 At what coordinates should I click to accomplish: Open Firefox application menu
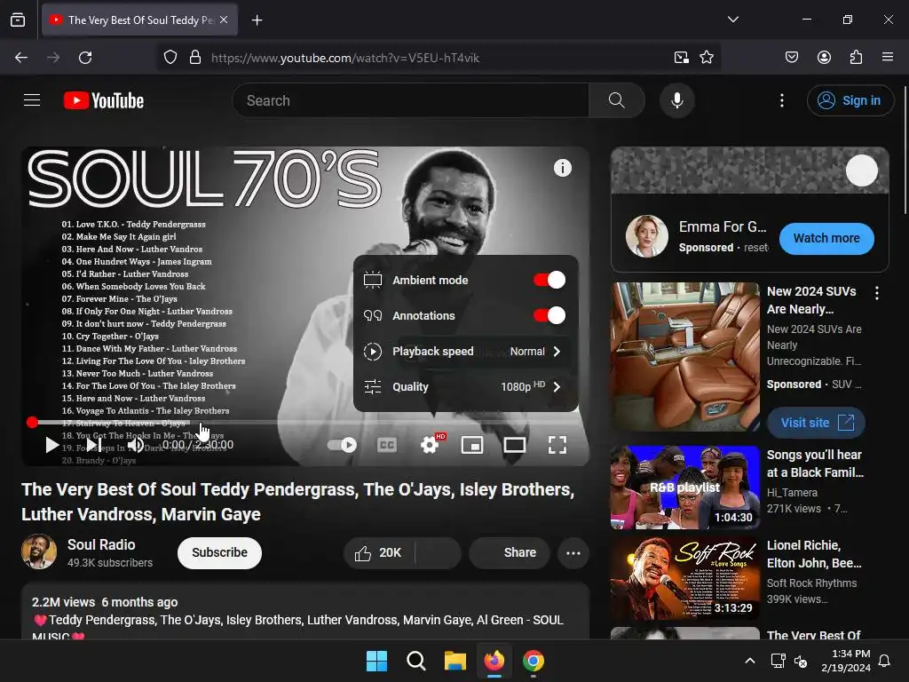point(888,58)
